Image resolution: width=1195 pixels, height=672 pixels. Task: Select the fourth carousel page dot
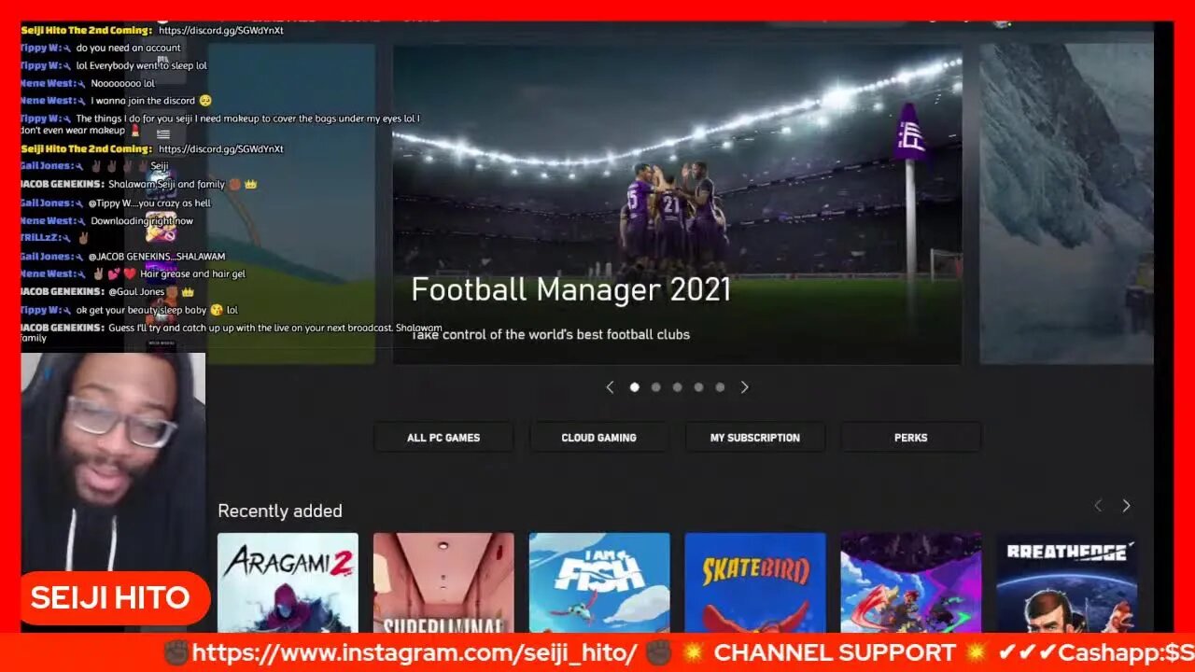click(x=698, y=387)
